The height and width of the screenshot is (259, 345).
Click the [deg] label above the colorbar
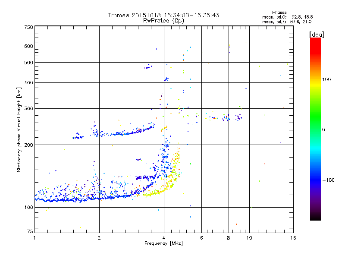[317, 35]
